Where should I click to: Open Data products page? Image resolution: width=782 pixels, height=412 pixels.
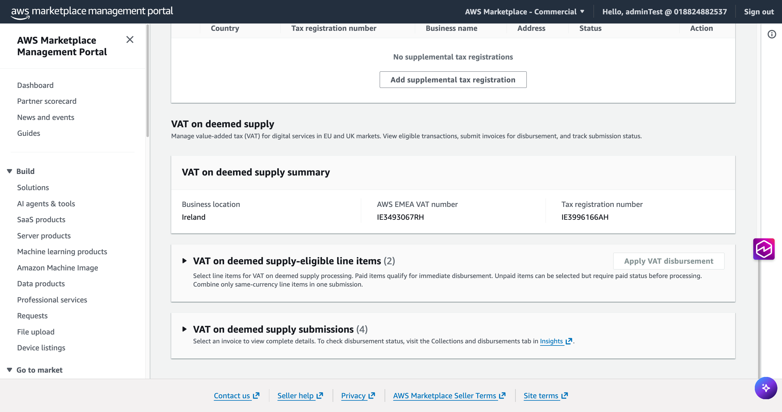41,284
